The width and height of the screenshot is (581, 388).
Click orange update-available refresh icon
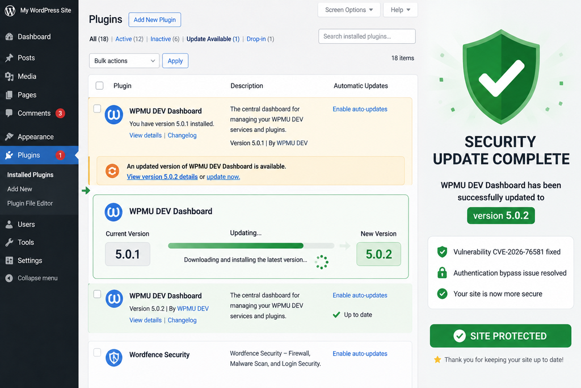pos(112,171)
